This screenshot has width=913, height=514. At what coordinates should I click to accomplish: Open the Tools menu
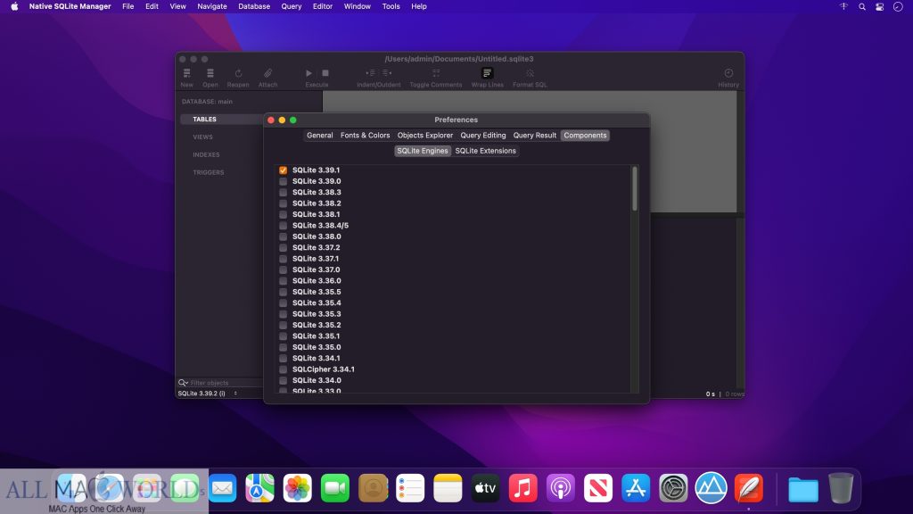click(391, 6)
